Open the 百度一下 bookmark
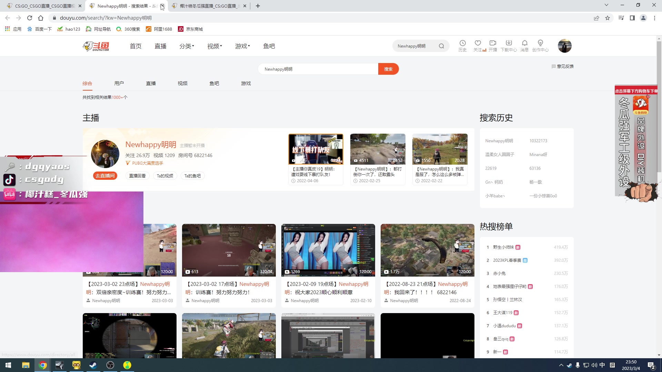 (x=39, y=29)
